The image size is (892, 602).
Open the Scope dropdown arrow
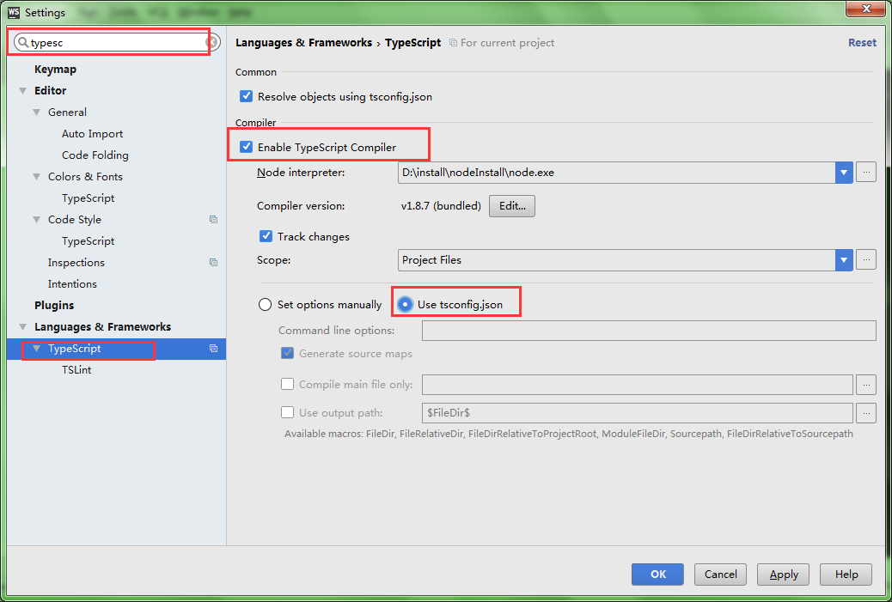[x=844, y=260]
